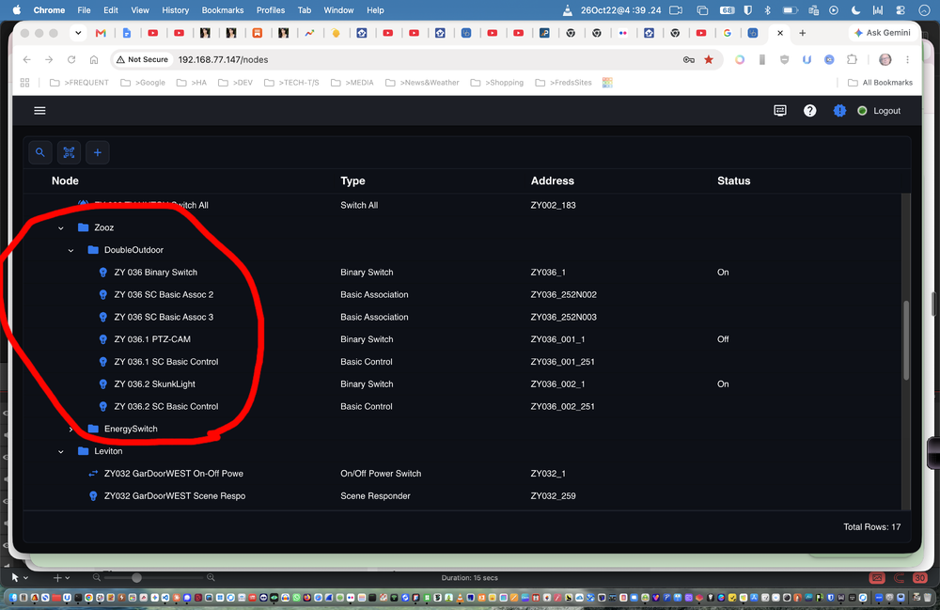The width and height of the screenshot is (940, 610).
Task: Open the Gmail pinned tab
Action: pyautogui.click(x=101, y=33)
